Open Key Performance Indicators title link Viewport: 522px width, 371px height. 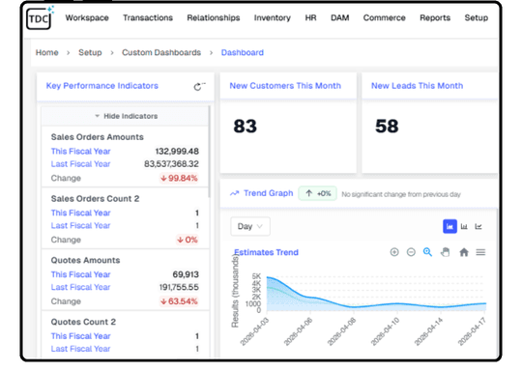pos(101,86)
